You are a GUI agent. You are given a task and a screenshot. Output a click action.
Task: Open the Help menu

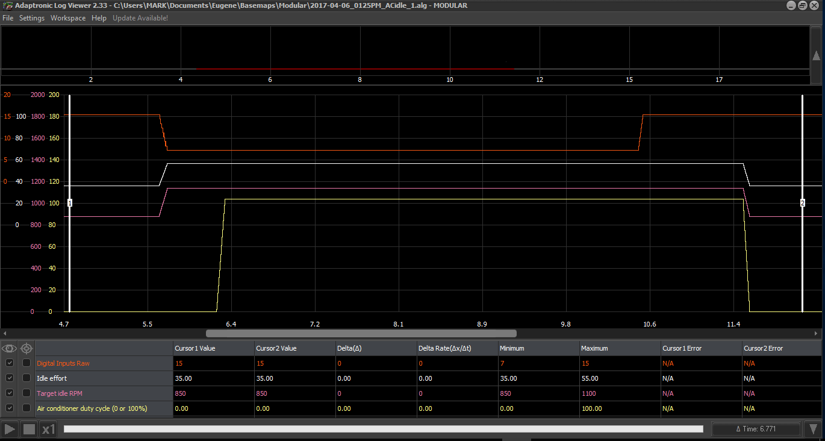point(99,18)
